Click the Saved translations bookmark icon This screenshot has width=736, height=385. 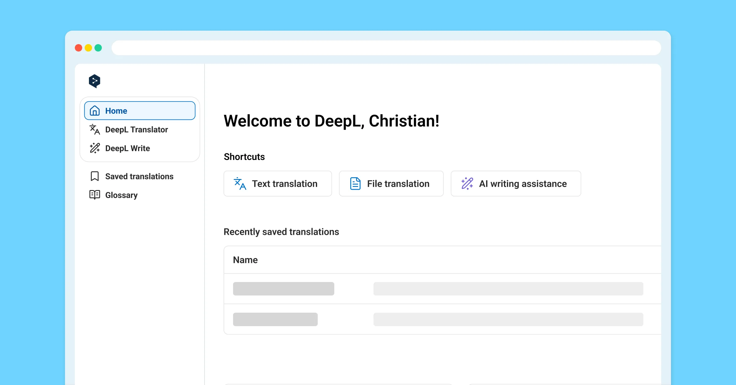94,176
